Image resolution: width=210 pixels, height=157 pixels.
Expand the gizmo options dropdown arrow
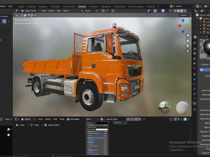pyautogui.click(x=158, y=11)
